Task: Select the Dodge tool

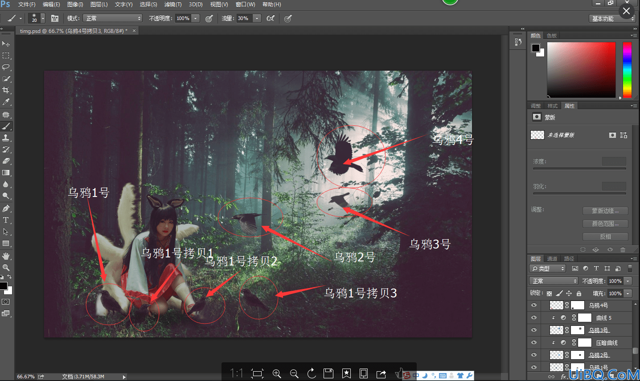Action: (x=6, y=196)
